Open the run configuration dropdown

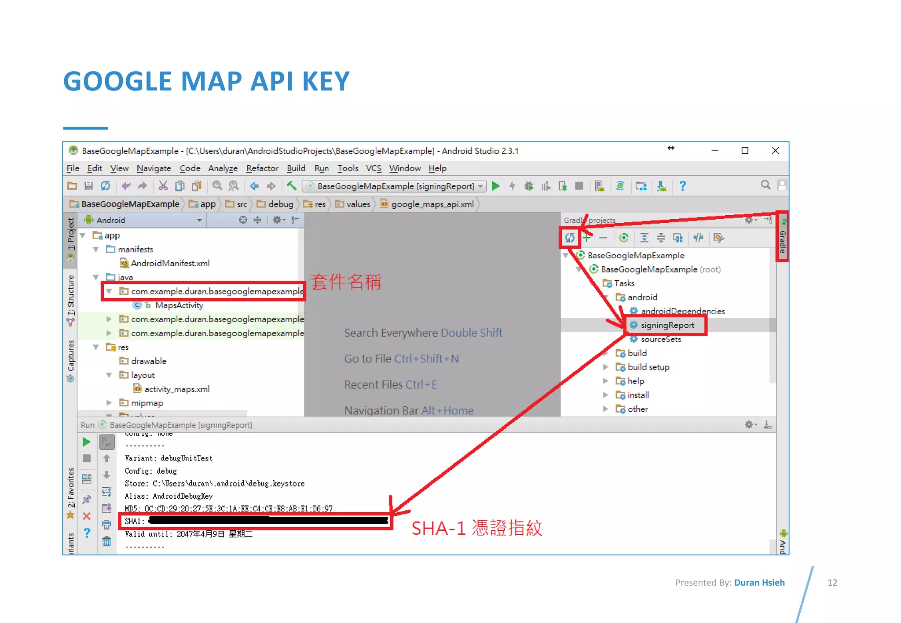pos(394,186)
